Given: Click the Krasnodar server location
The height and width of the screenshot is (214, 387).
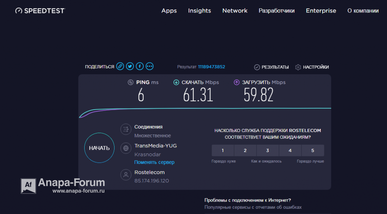Looking at the screenshot, I should point(148,154).
